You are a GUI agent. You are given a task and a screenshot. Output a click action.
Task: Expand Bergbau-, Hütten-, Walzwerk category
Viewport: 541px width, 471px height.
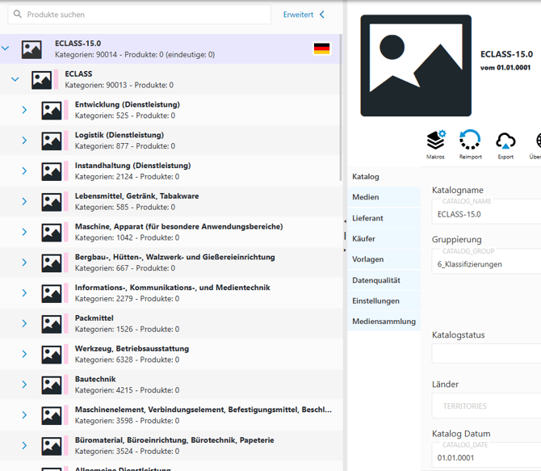point(24,262)
